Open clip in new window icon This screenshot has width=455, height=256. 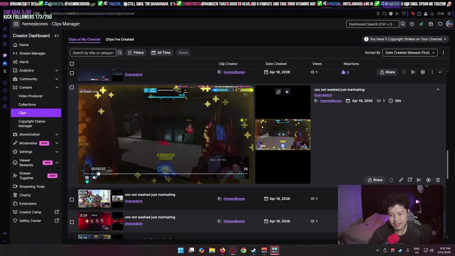coord(410,180)
